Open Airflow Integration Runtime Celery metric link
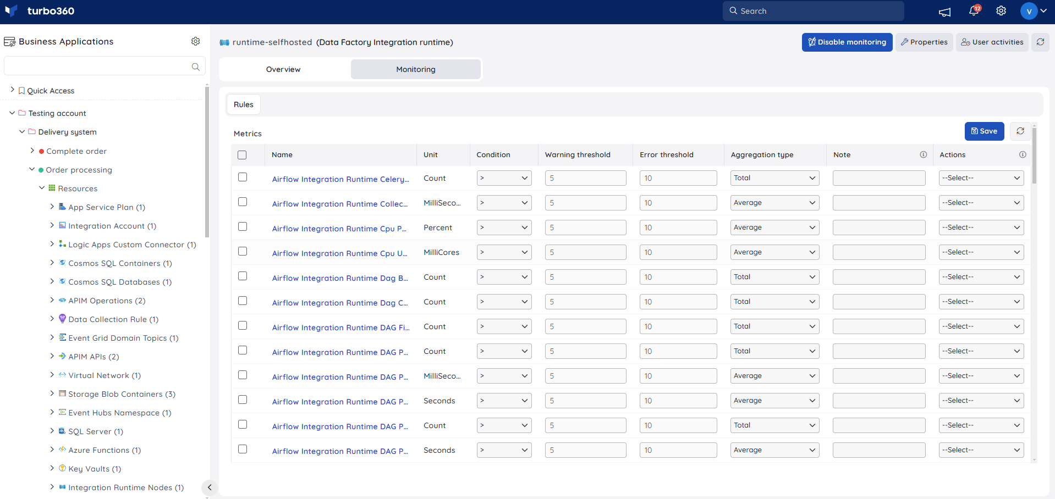 click(340, 179)
